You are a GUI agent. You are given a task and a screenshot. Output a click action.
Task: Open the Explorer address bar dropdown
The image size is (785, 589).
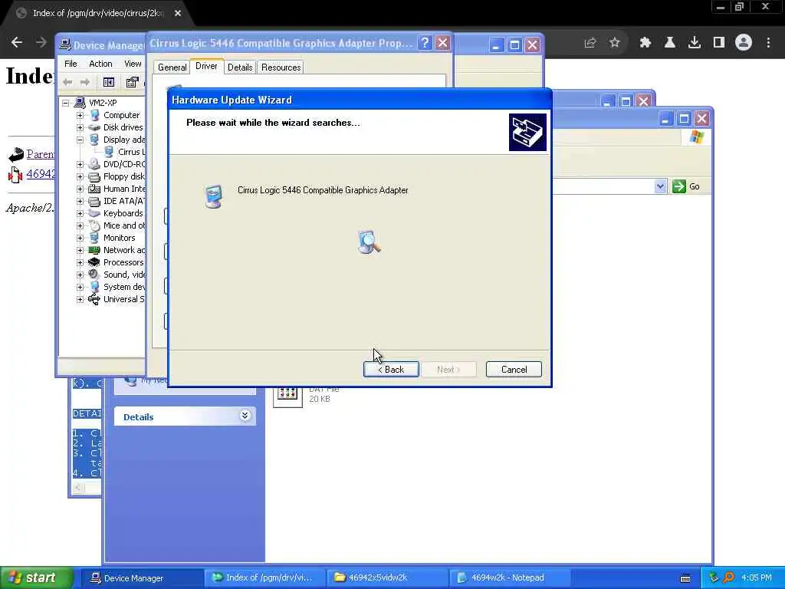click(x=660, y=186)
